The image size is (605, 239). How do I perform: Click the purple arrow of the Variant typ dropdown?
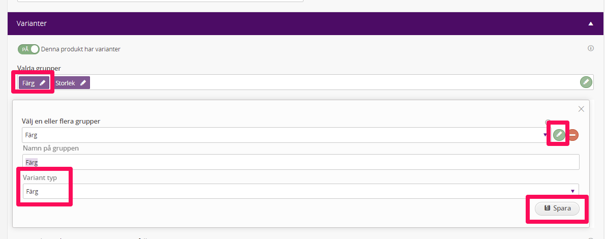point(572,191)
